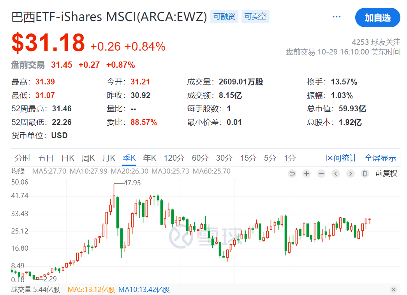Click the 成交额 value 8.15亿
This screenshot has height=295, width=407.
click(231, 95)
